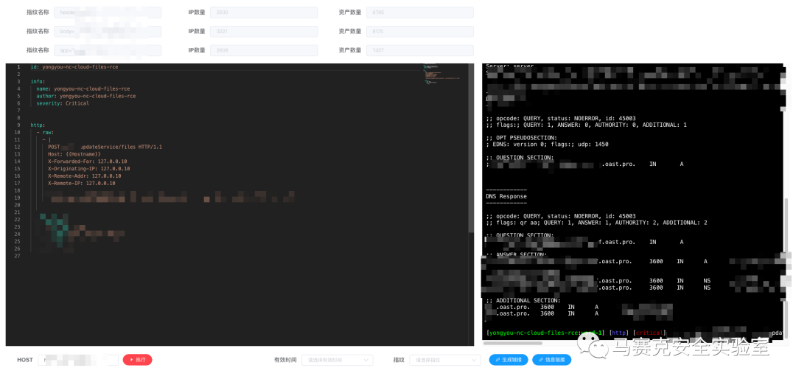Click the 'severity: Critical' line
The height and width of the screenshot is (382, 796).
click(63, 103)
